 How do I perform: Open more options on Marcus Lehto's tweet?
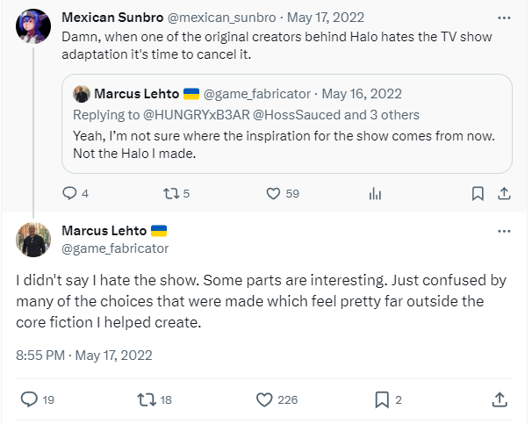(x=503, y=231)
